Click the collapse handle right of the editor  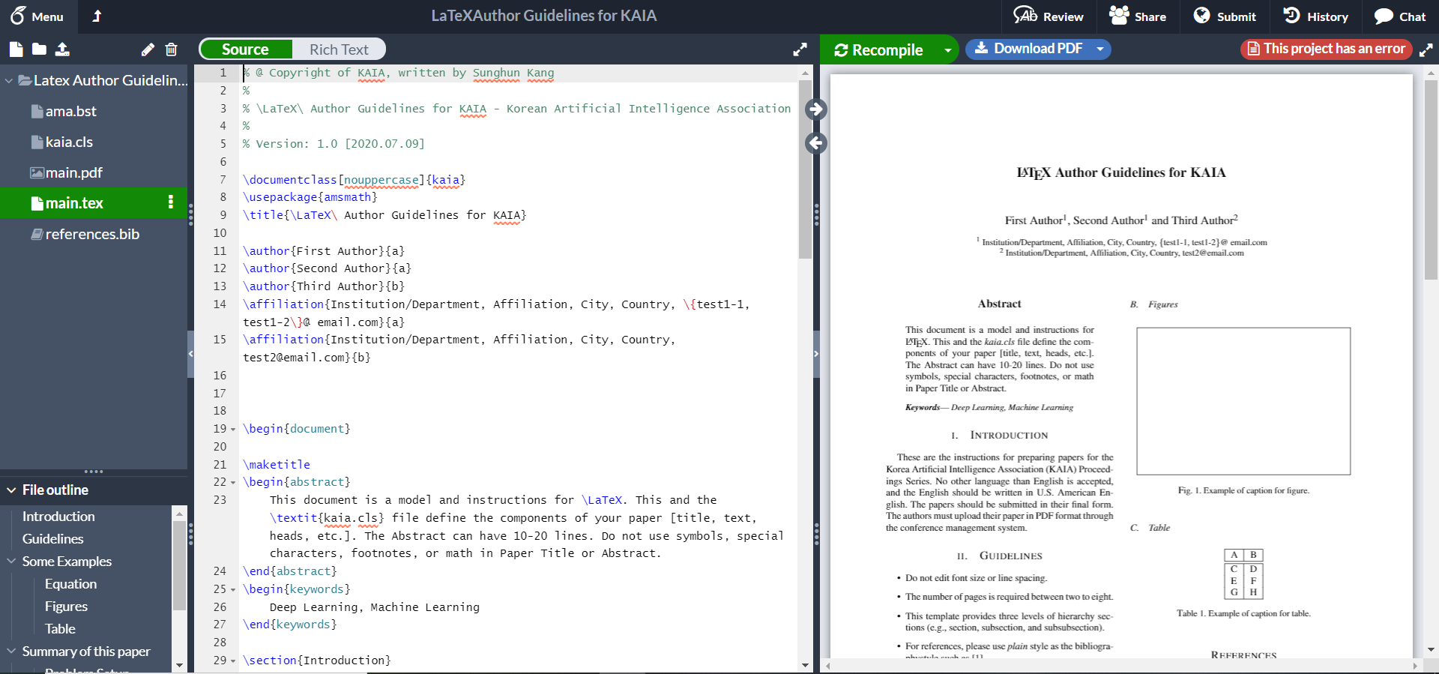(x=816, y=353)
